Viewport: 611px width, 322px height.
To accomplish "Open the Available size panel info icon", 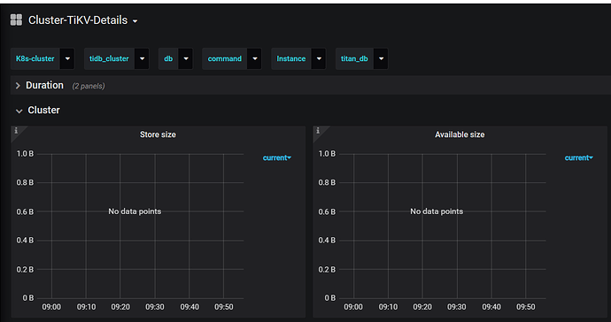I will point(318,130).
